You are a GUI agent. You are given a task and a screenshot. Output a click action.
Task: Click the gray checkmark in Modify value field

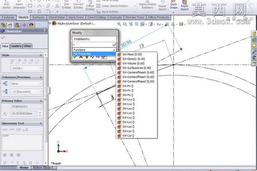114,44
